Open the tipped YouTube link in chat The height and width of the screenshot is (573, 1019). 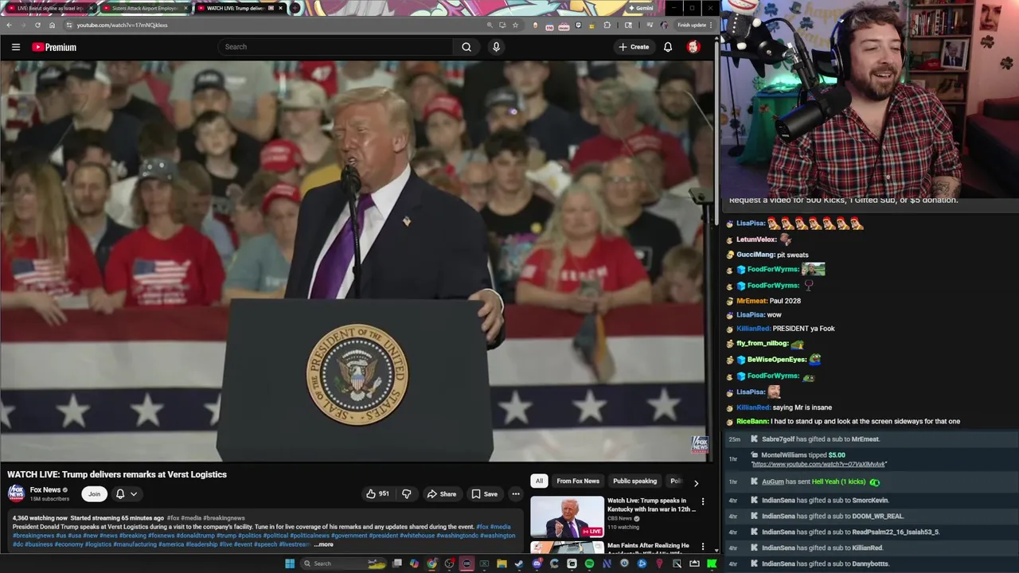(818, 464)
